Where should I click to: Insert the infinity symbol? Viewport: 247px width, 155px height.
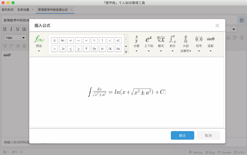click(x=63, y=40)
